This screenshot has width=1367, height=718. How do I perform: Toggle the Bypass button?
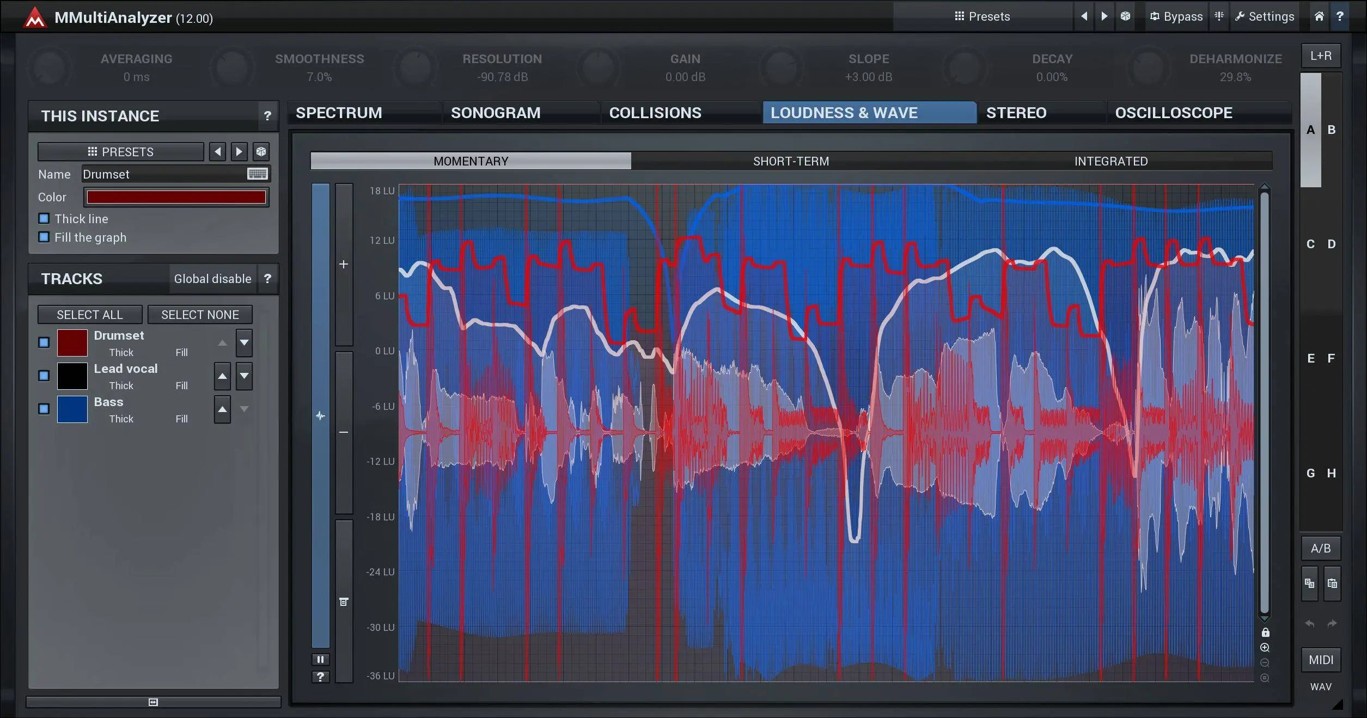1176,16
